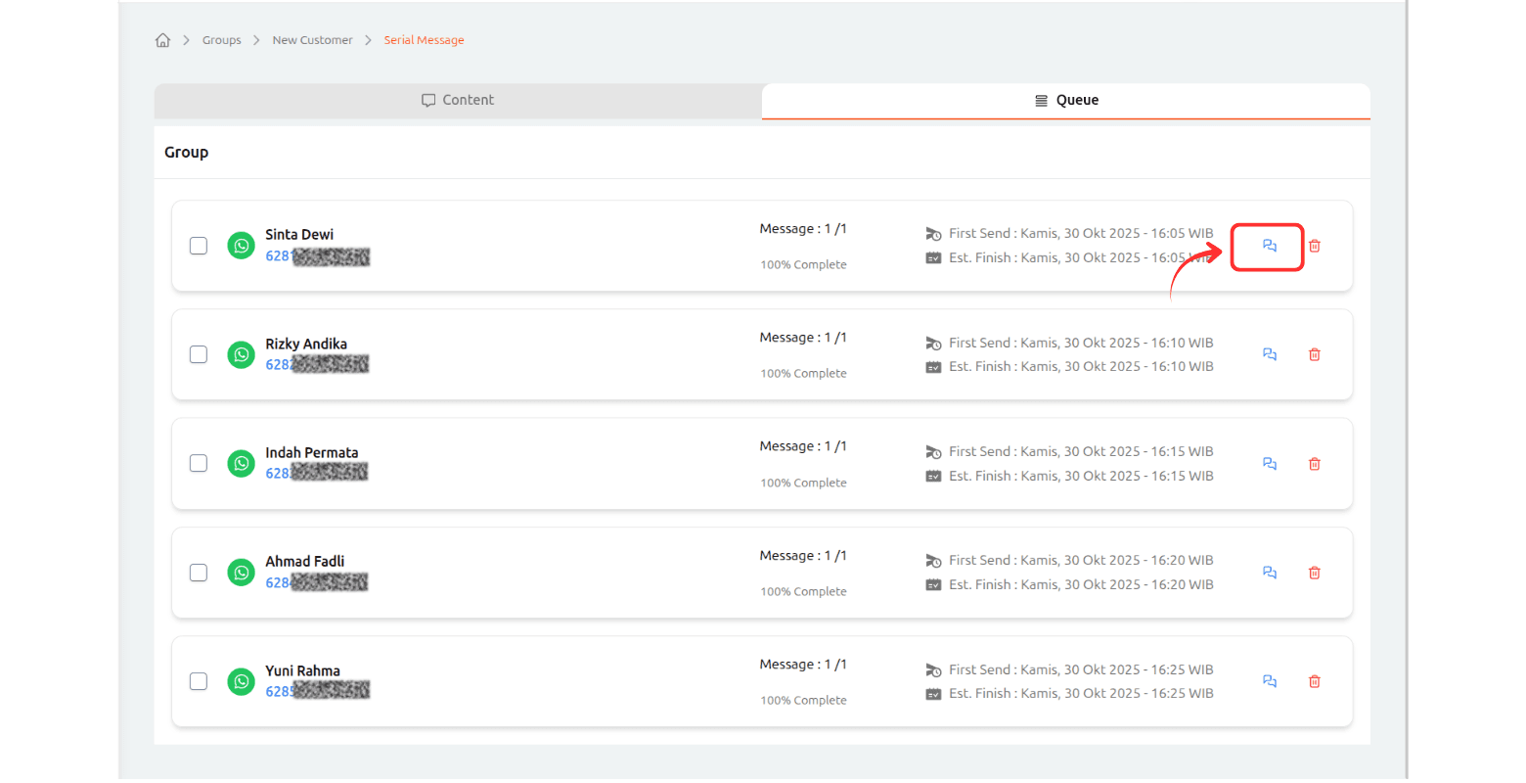Screen dimensions: 1526x783
Task: Go to home via breadcrumb icon
Action: [x=162, y=40]
